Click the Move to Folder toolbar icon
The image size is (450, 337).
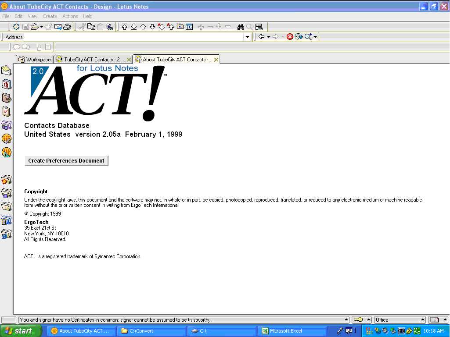click(x=180, y=27)
